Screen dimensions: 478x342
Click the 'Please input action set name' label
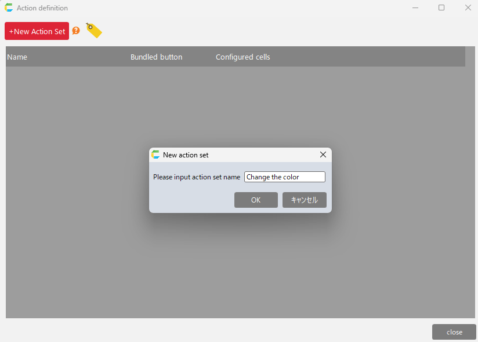point(197,177)
